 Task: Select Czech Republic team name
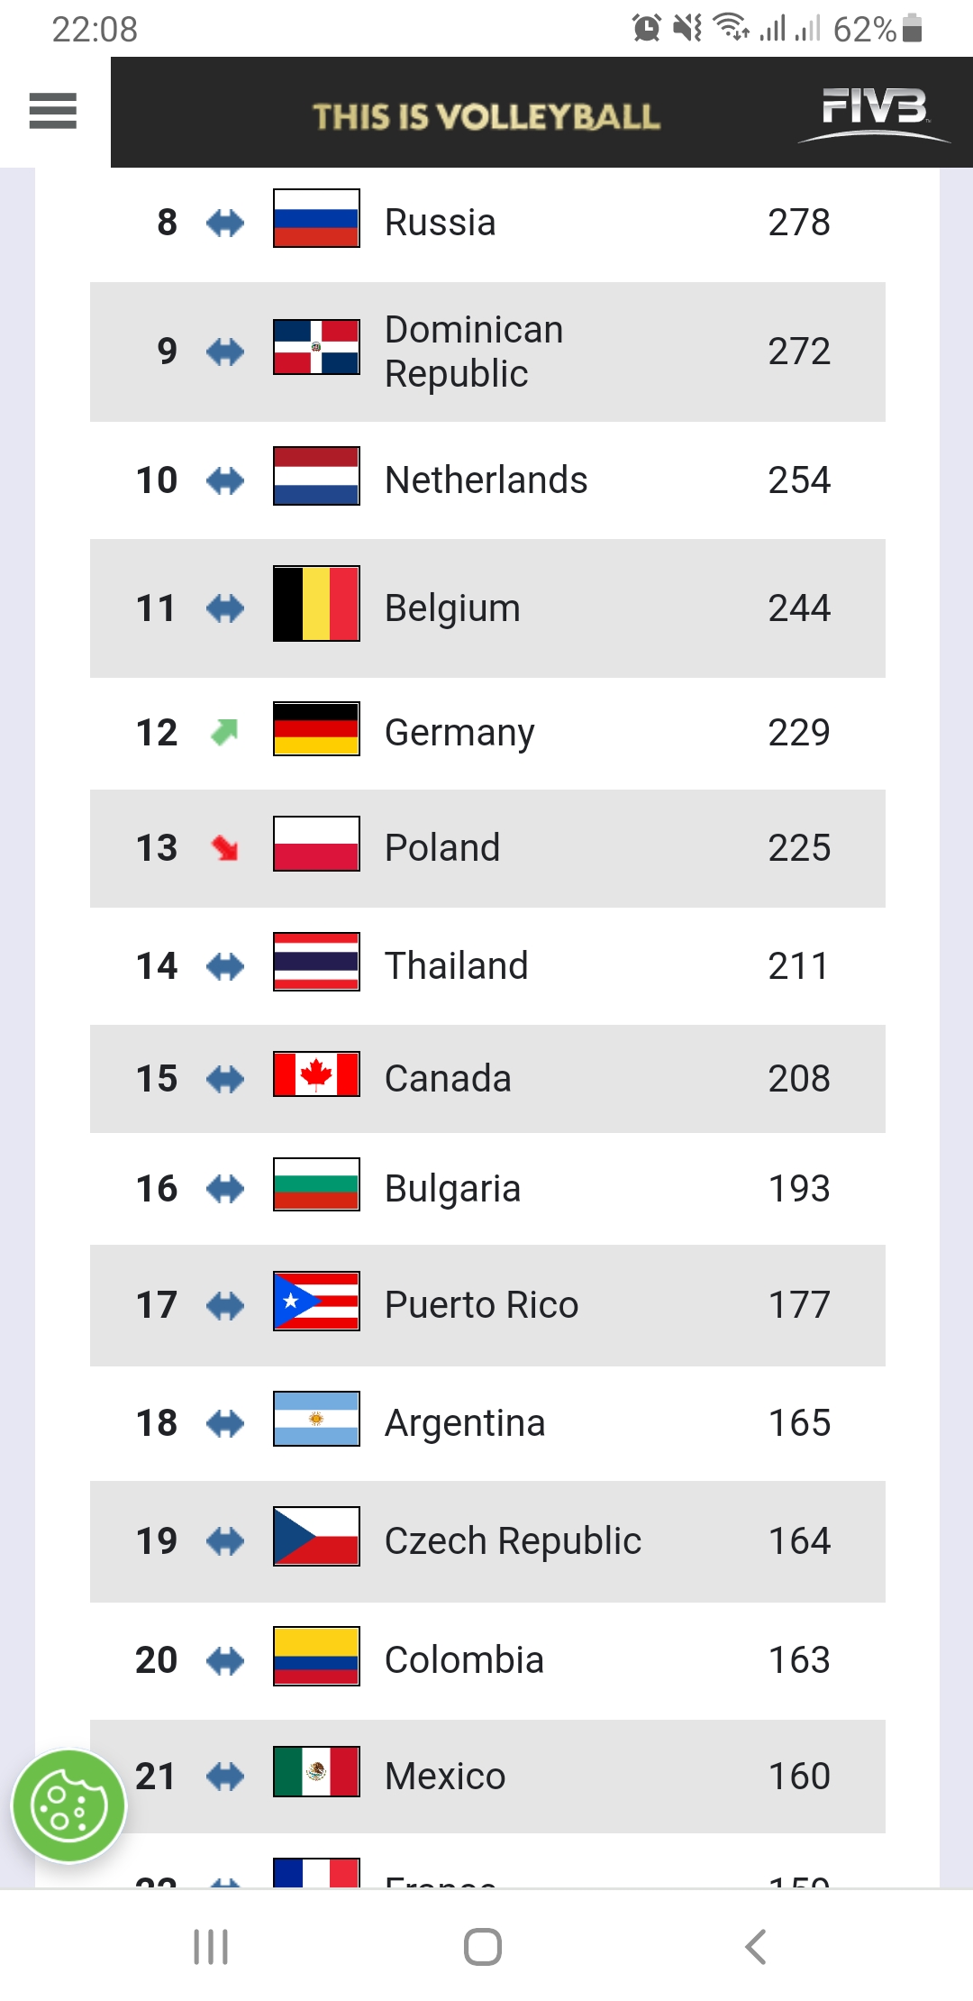513,1541
